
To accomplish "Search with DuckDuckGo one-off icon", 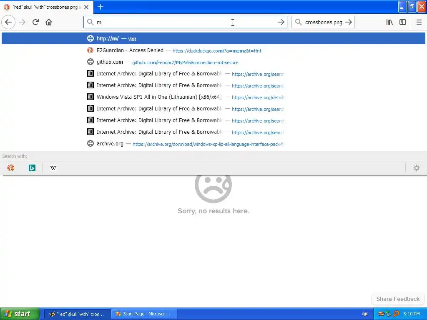I will coord(10,168).
